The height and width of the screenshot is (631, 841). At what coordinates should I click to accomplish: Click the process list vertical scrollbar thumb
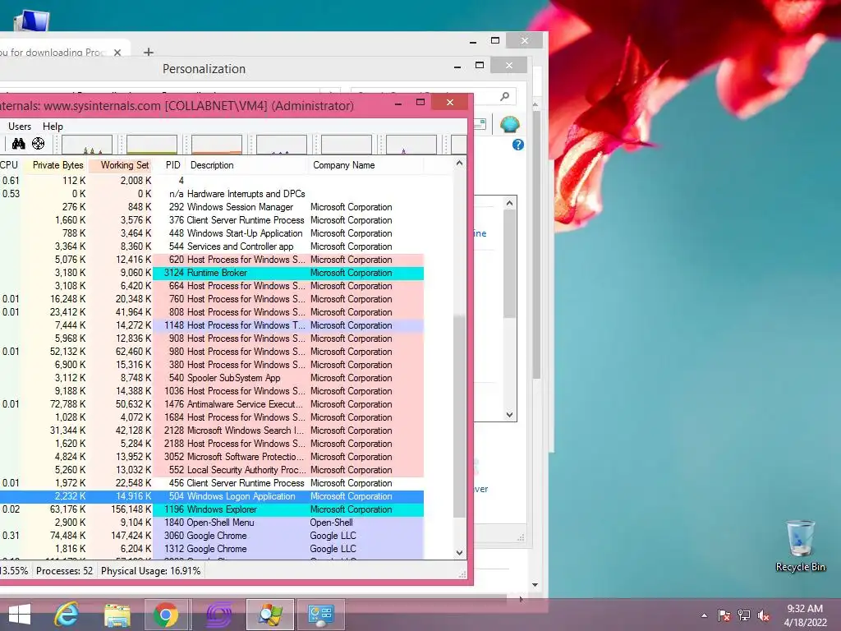pyautogui.click(x=459, y=417)
